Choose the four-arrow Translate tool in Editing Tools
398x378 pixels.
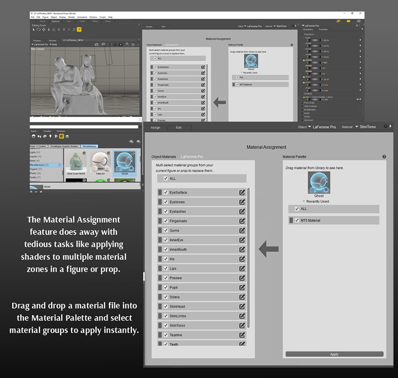[x=44, y=29]
